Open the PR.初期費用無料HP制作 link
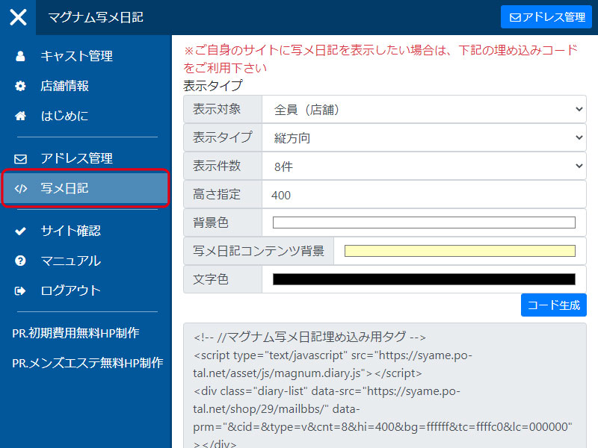Viewport: 598px width, 448px height. click(75, 333)
